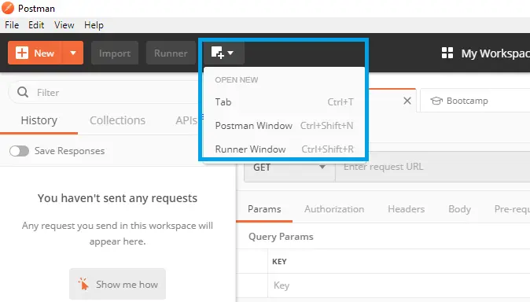The image size is (530, 302).
Task: Expand the New button dropdown arrow
Action: click(72, 53)
